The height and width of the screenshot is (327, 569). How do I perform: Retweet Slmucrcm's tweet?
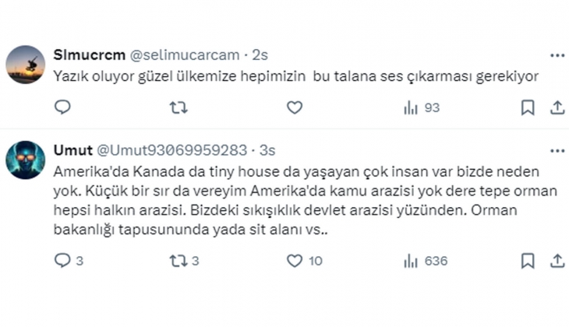(x=178, y=108)
